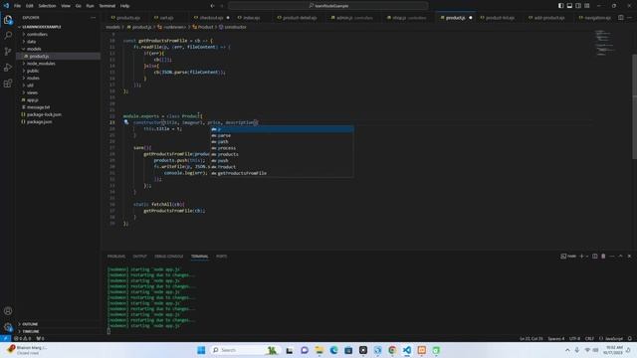Toggle the secondary side bar layout button
637x358 pixels.
pyautogui.click(x=578, y=6)
